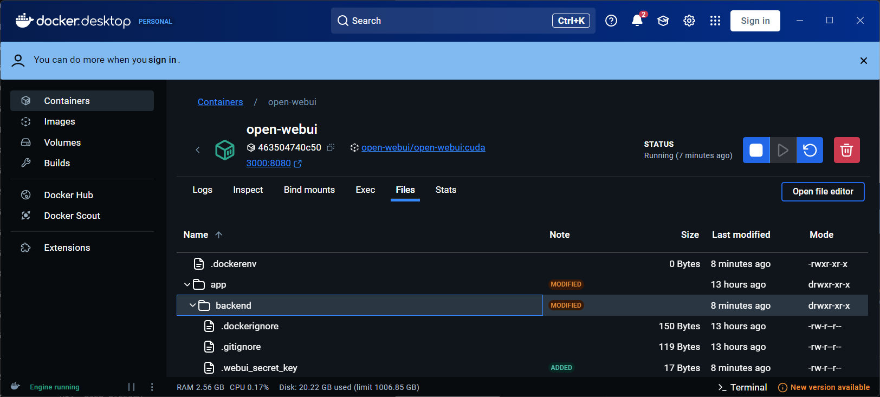880x397 pixels.
Task: Click the app folder icon
Action: (x=199, y=284)
